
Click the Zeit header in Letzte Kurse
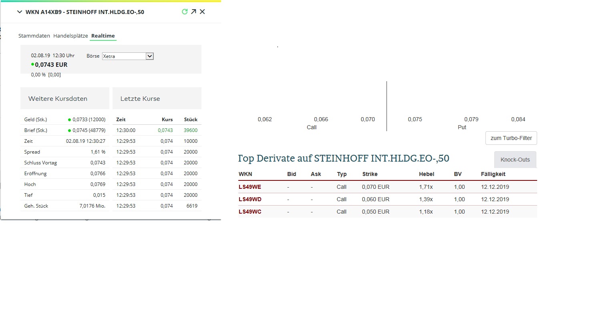(x=121, y=120)
